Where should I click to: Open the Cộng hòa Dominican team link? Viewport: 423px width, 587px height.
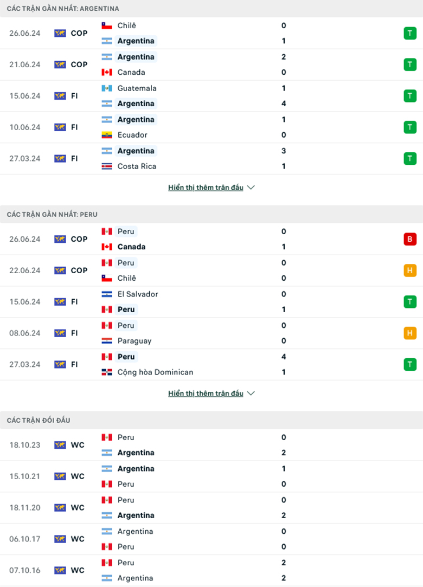point(155,372)
